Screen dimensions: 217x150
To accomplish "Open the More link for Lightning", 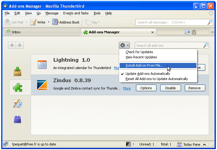I will pyautogui.click(x=116, y=68).
